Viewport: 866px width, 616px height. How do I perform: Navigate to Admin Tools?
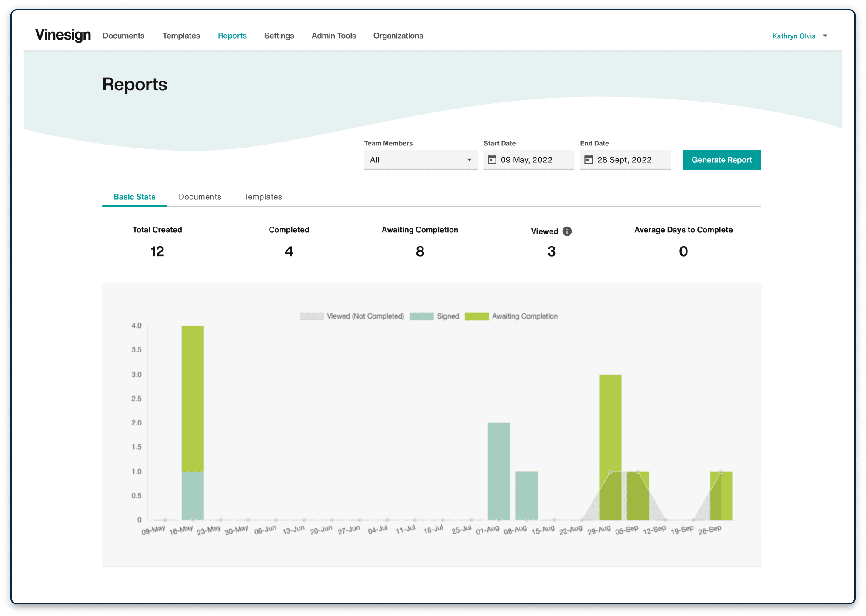click(x=333, y=36)
